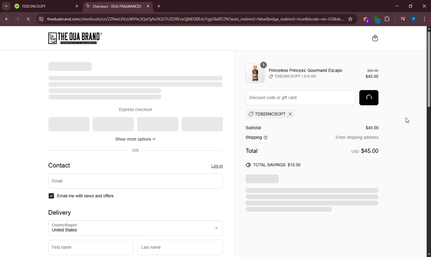Click the page vertical scrollbar
The width and height of the screenshot is (431, 257).
(429, 69)
